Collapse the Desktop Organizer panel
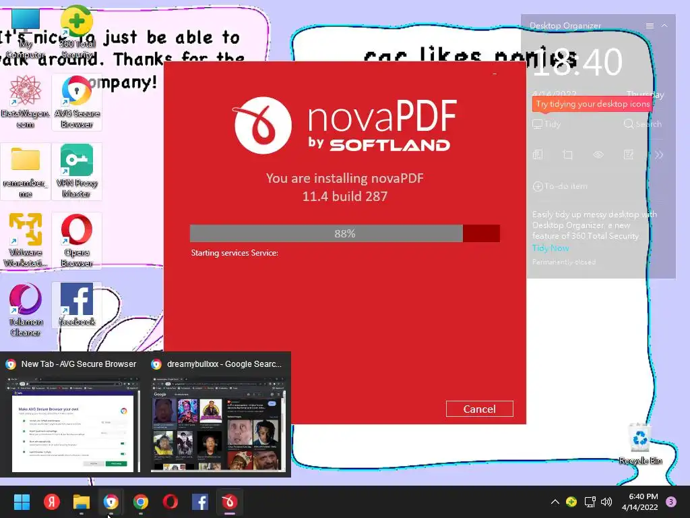690x518 pixels. tap(664, 26)
